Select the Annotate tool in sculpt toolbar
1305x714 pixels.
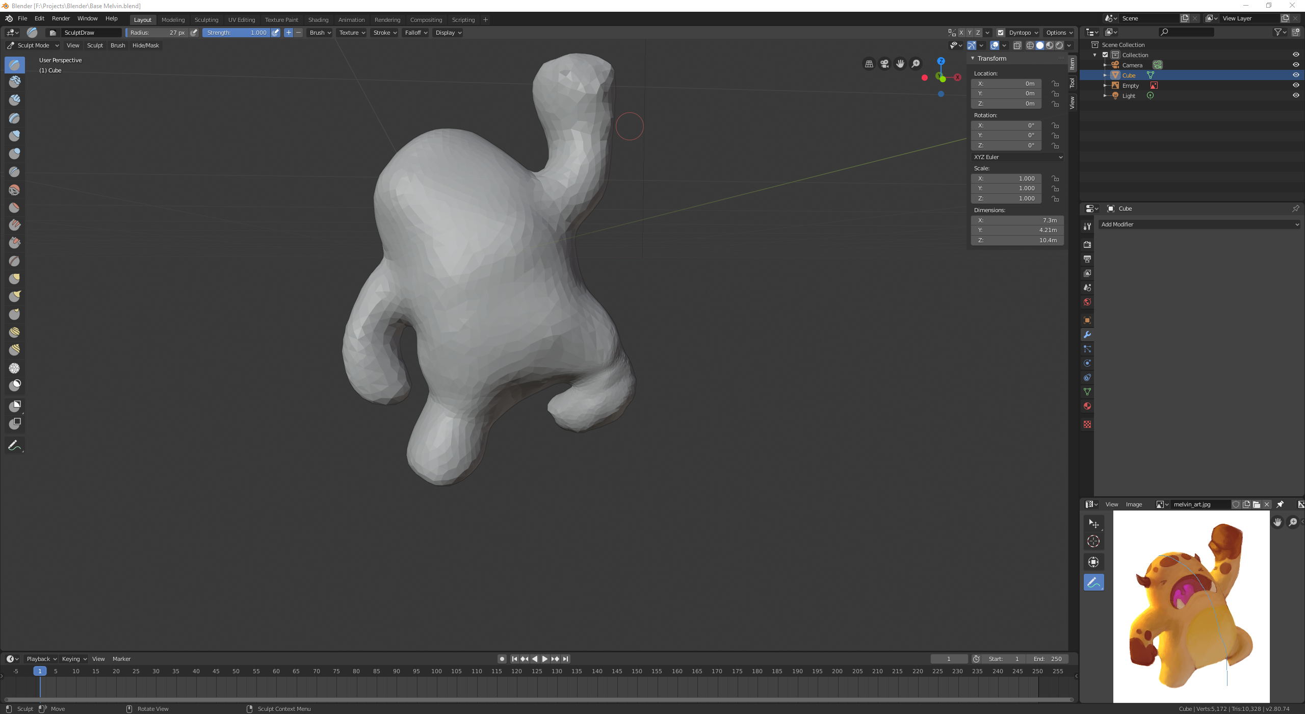(14, 445)
